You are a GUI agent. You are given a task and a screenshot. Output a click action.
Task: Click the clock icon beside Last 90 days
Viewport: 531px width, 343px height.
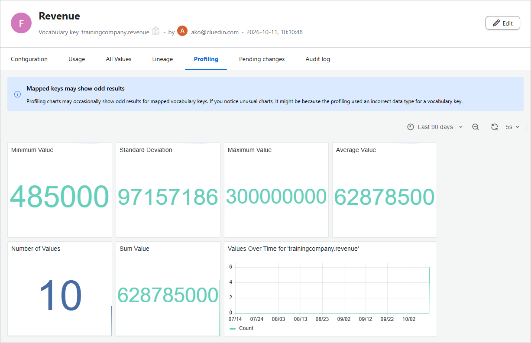pyautogui.click(x=411, y=127)
